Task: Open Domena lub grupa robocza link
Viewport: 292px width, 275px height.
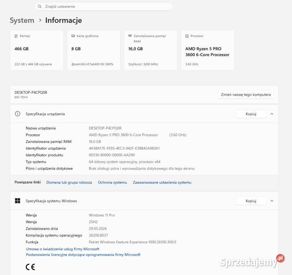Action: coord(69,182)
